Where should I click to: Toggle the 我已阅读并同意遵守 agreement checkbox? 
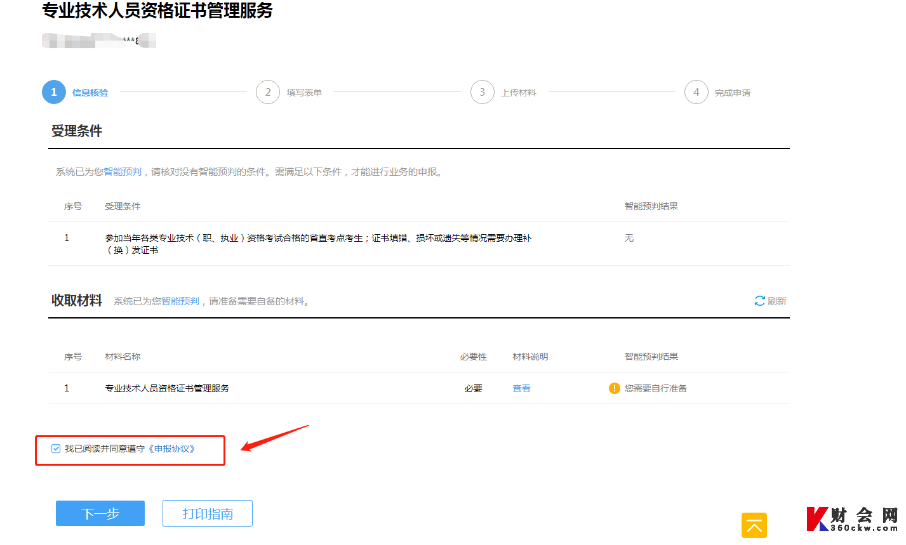tap(56, 449)
